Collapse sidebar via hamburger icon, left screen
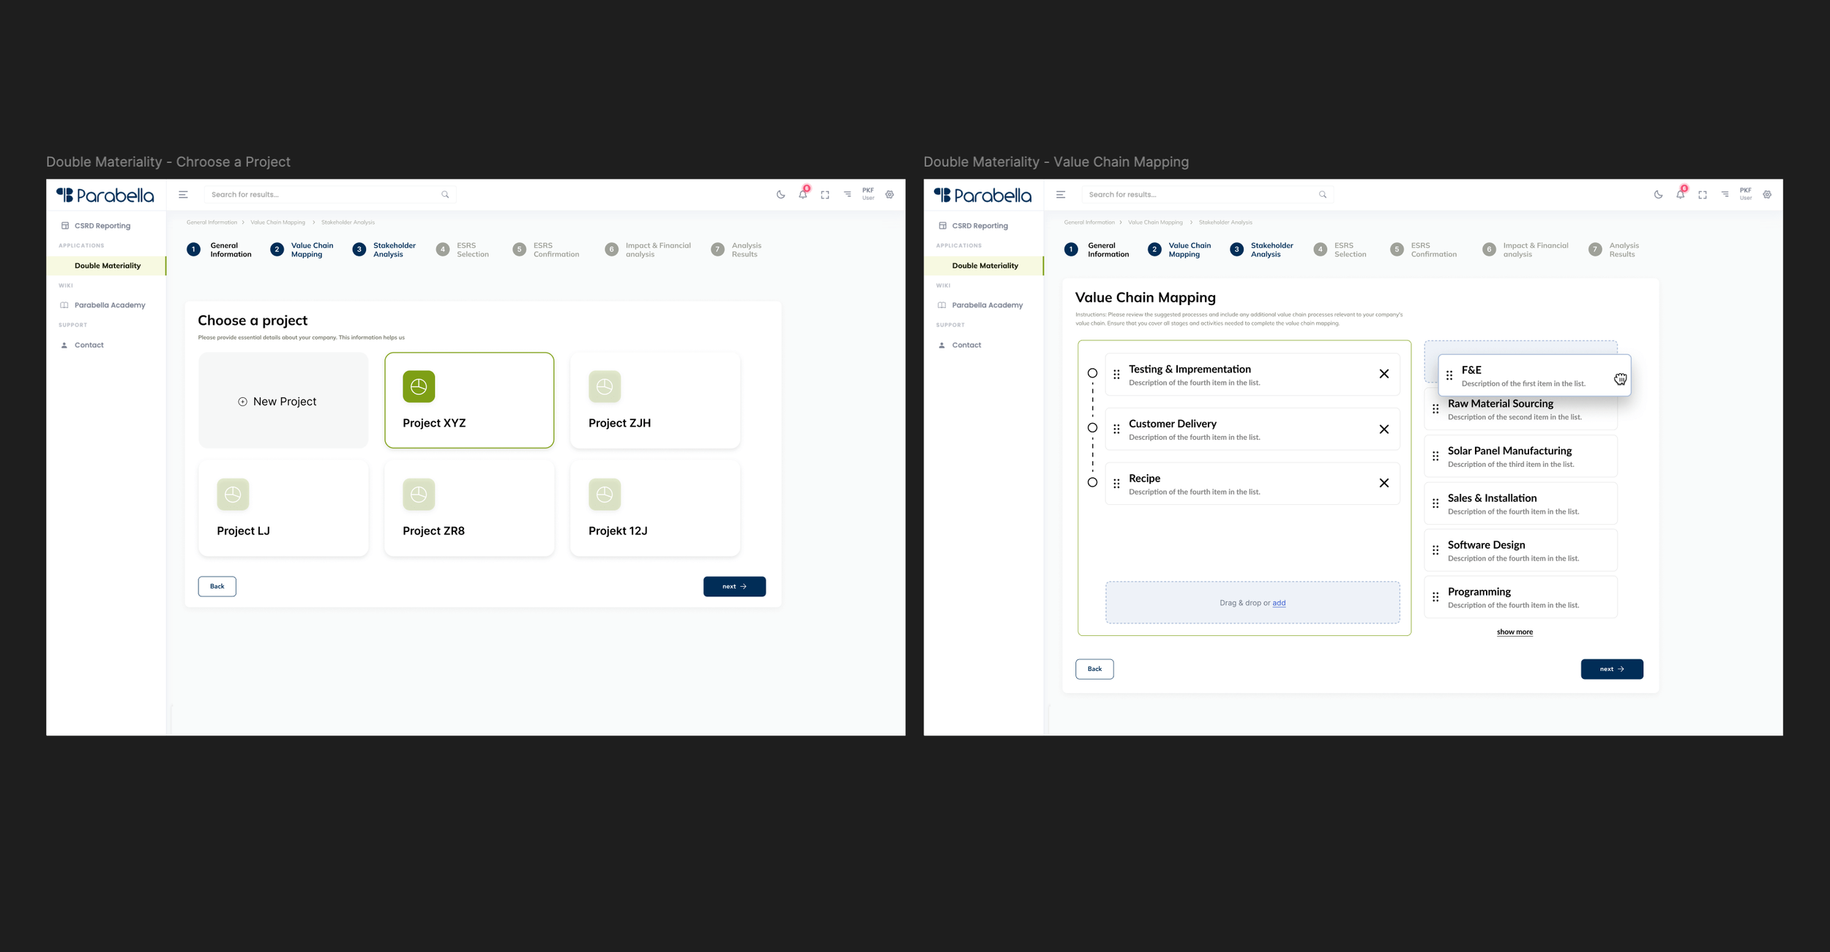The height and width of the screenshot is (952, 1830). pyautogui.click(x=183, y=195)
